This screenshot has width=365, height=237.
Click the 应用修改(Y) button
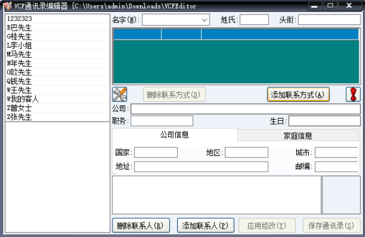tap(267, 225)
